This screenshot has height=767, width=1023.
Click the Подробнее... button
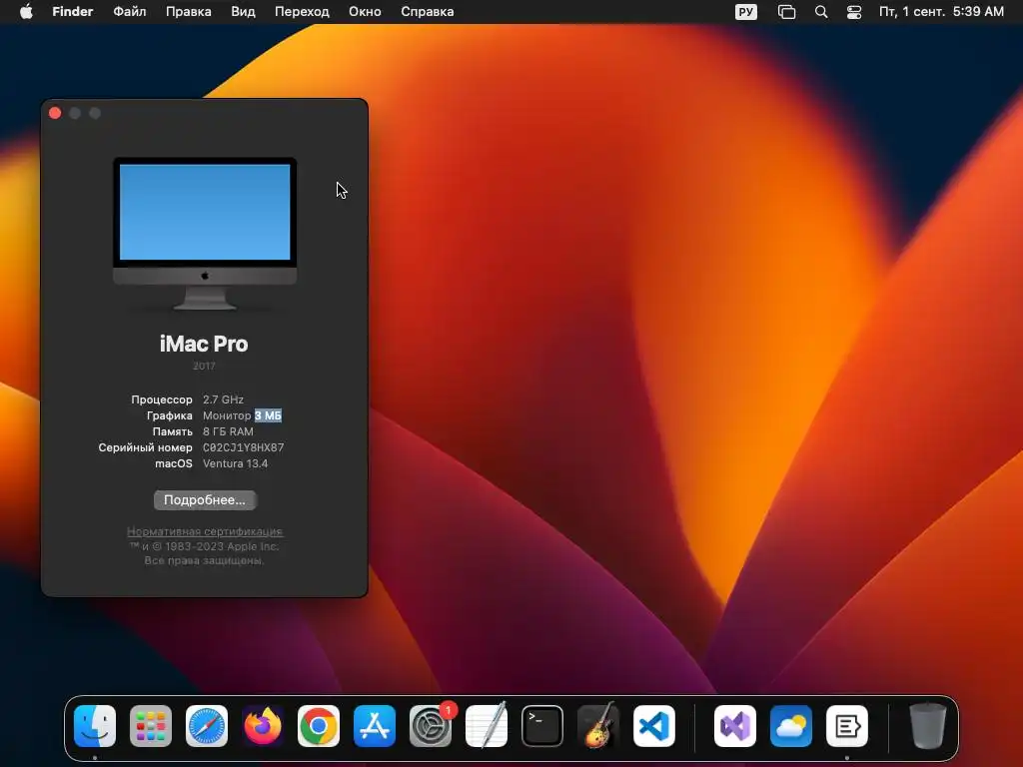tap(205, 500)
